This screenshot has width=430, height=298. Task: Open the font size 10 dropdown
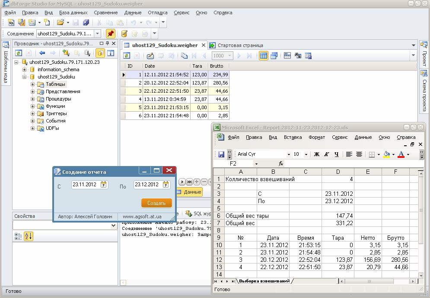tap(306, 155)
